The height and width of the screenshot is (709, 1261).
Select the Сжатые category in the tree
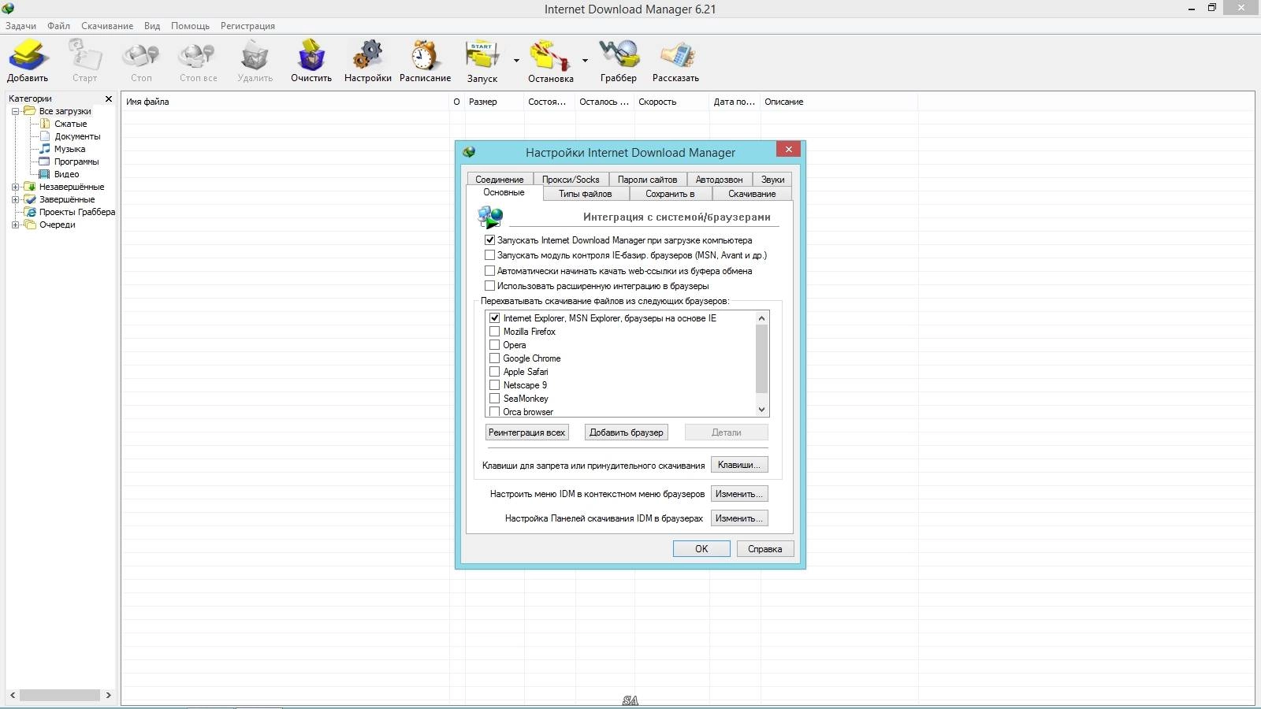click(x=70, y=124)
